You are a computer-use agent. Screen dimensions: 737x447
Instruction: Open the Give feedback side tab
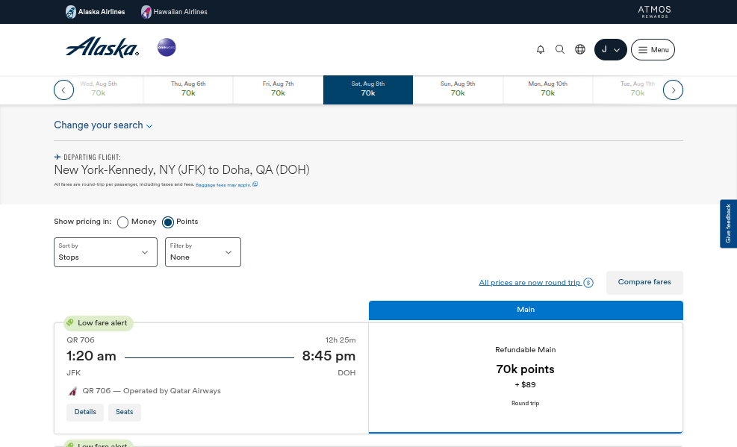(x=729, y=224)
